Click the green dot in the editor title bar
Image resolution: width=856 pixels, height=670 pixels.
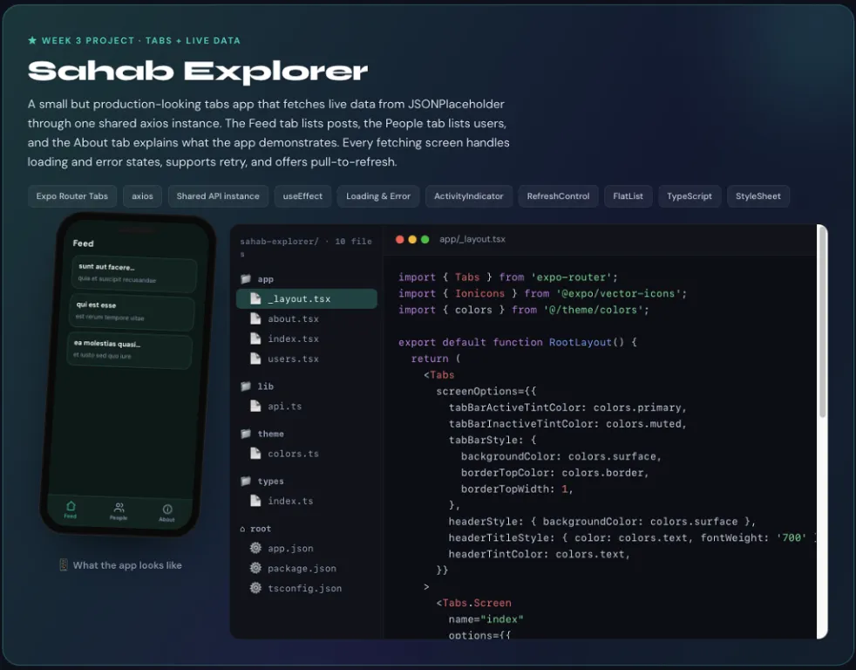[x=425, y=239]
